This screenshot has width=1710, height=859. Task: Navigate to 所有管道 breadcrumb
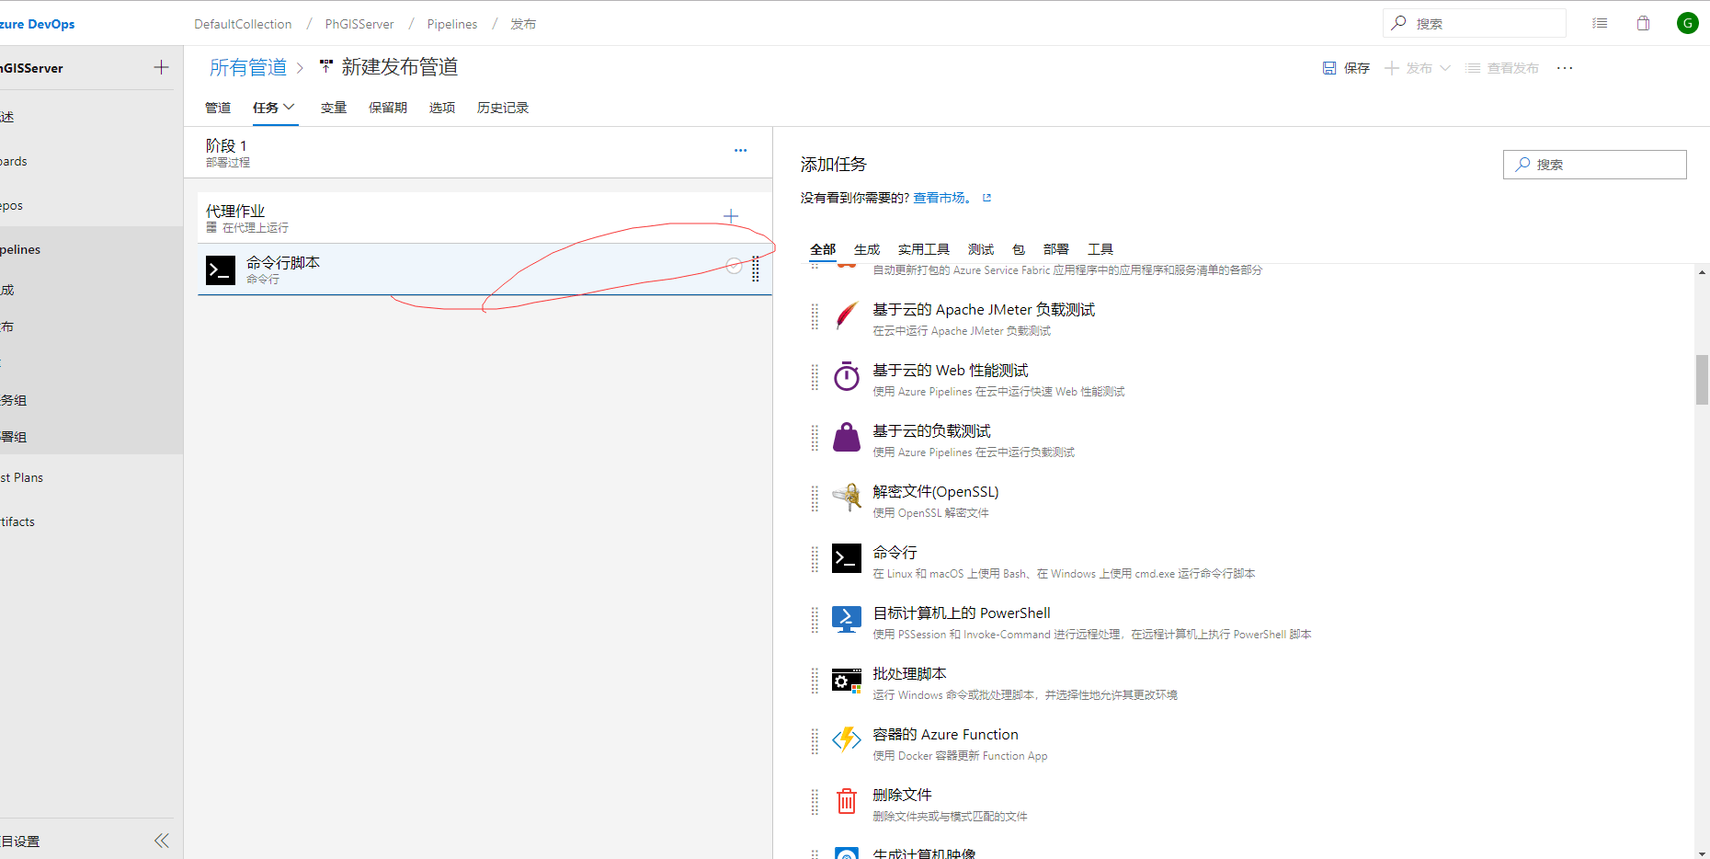pyautogui.click(x=248, y=67)
